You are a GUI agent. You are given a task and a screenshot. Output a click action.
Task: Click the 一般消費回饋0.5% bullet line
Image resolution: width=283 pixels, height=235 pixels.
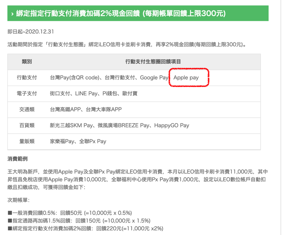coord(70,213)
